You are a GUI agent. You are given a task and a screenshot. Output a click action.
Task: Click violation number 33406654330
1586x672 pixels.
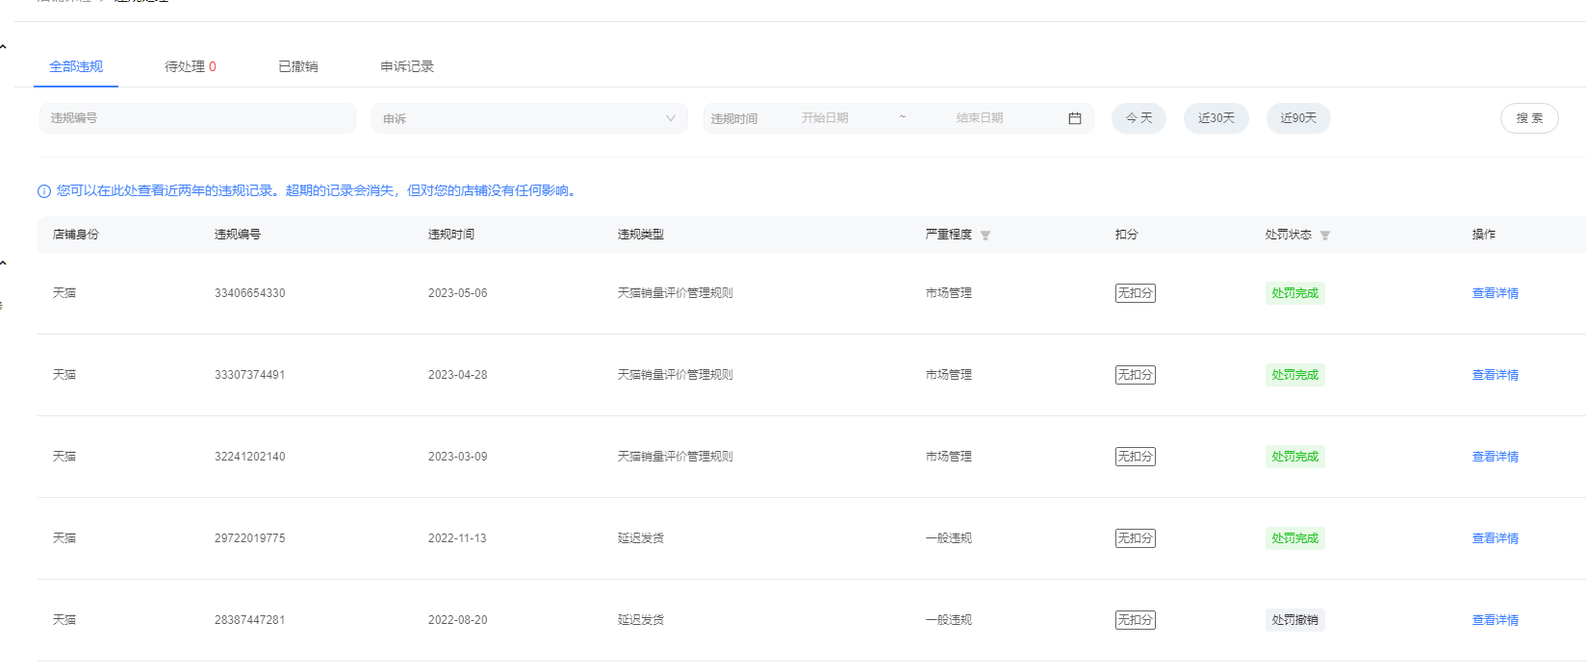point(250,293)
